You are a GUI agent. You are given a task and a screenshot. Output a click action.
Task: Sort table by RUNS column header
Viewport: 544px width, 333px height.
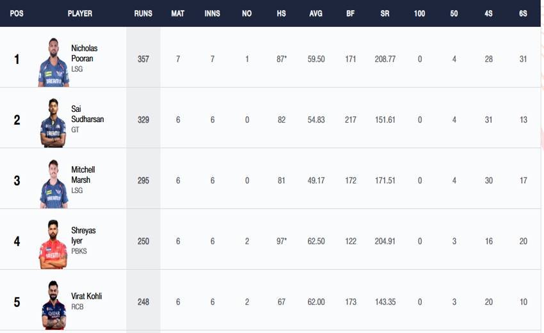[x=143, y=13]
